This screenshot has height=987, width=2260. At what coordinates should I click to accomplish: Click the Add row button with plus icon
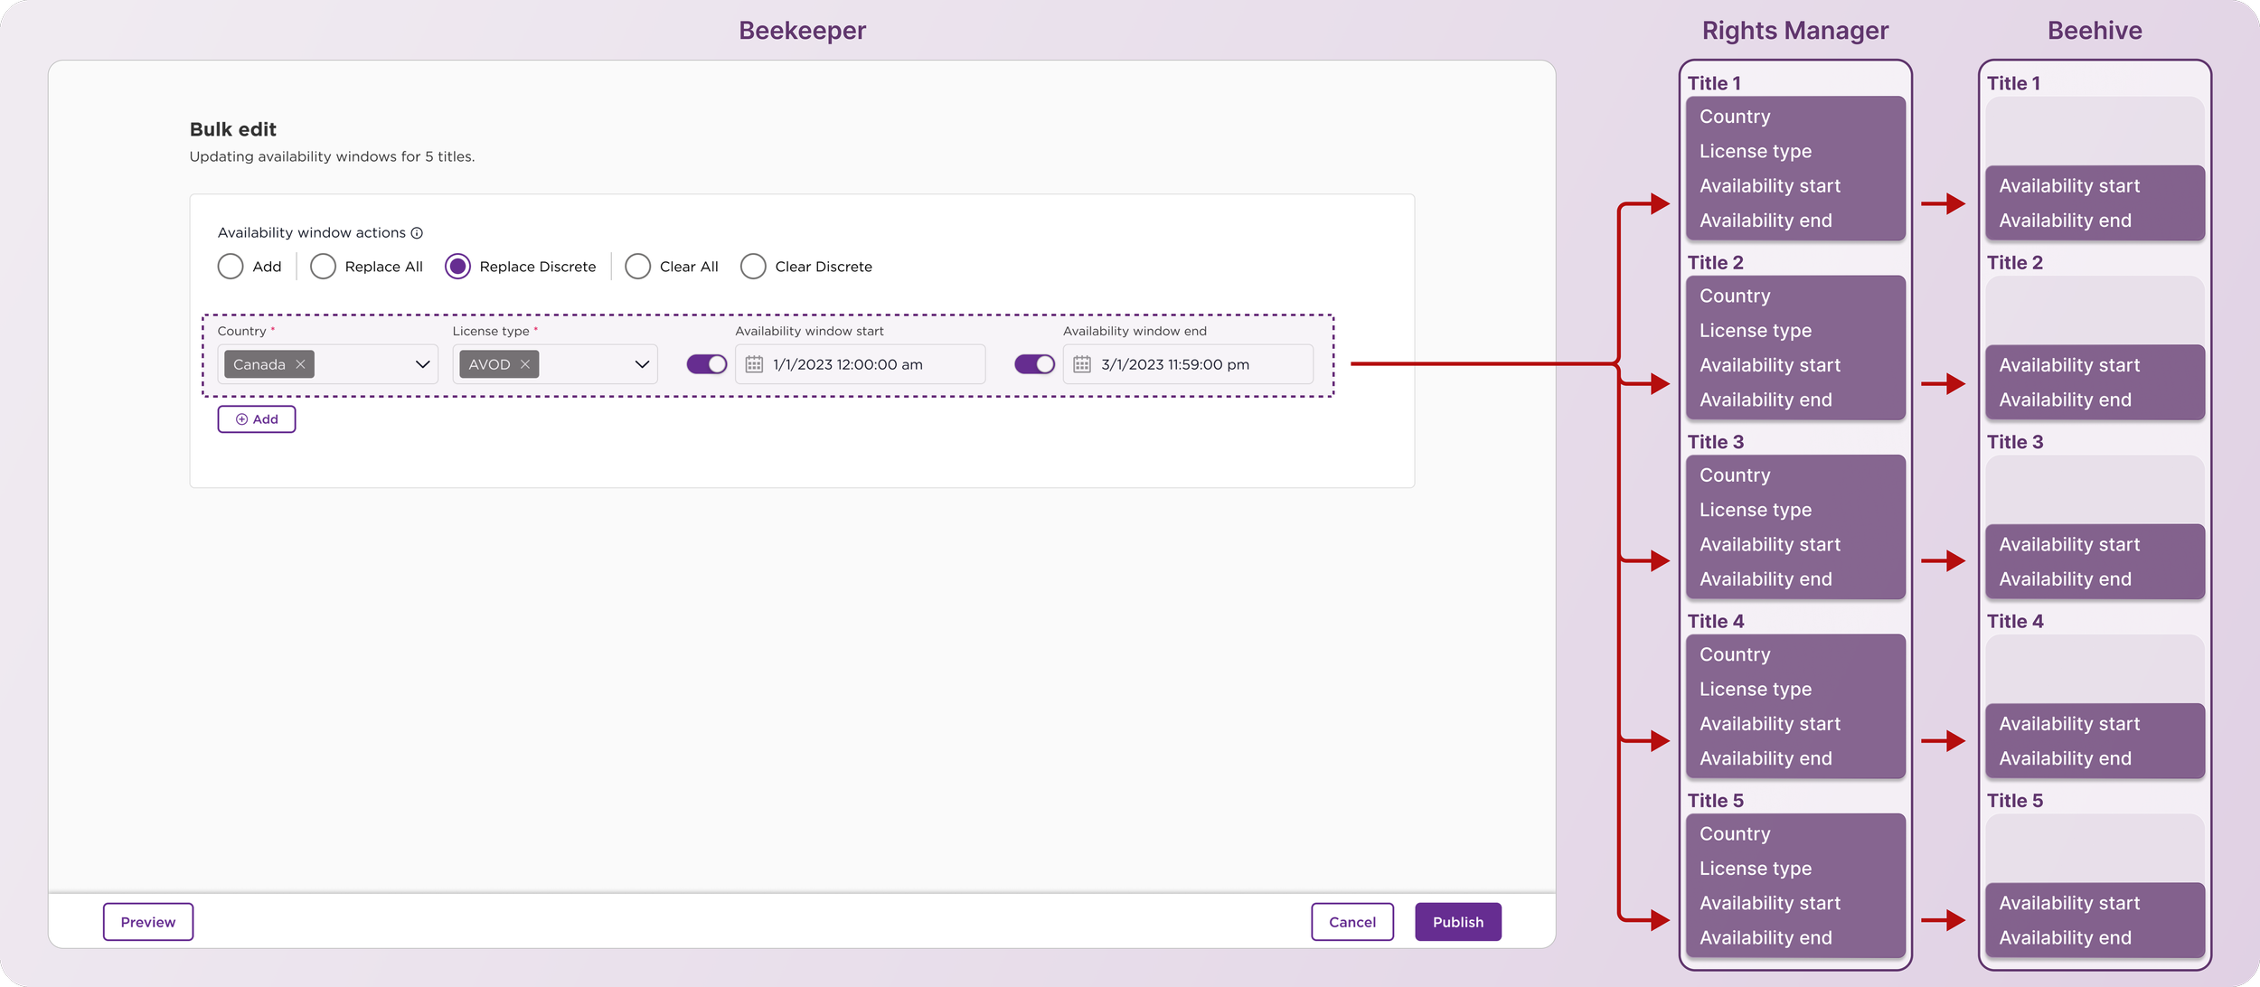[257, 419]
